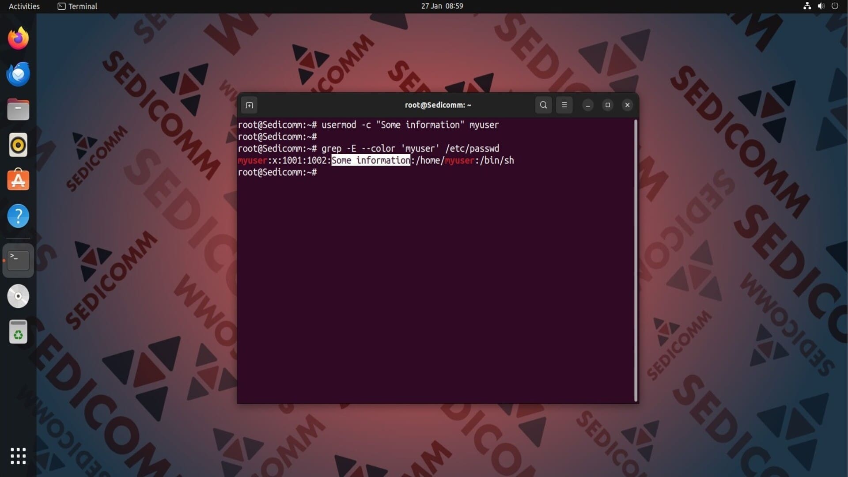Image resolution: width=848 pixels, height=477 pixels.
Task: Launch Rhythmbox music player
Action: click(18, 145)
